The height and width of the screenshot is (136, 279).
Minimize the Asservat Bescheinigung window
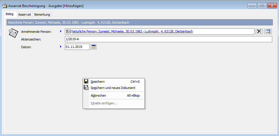(x=252, y=5)
